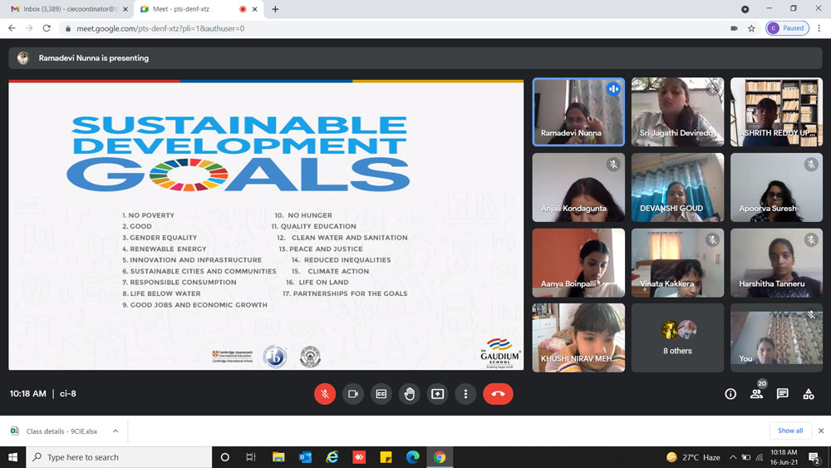Open the tab search dropdown arrow
The image size is (831, 468).
coord(745,9)
